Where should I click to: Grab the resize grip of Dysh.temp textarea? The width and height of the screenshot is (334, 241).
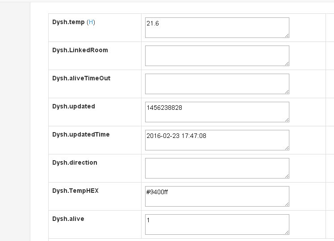(287, 35)
